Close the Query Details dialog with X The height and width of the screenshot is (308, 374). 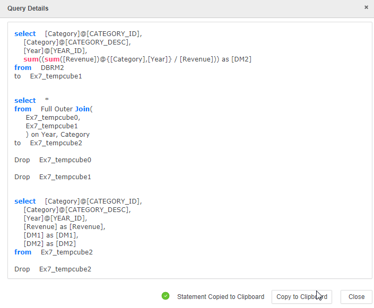[x=366, y=7]
